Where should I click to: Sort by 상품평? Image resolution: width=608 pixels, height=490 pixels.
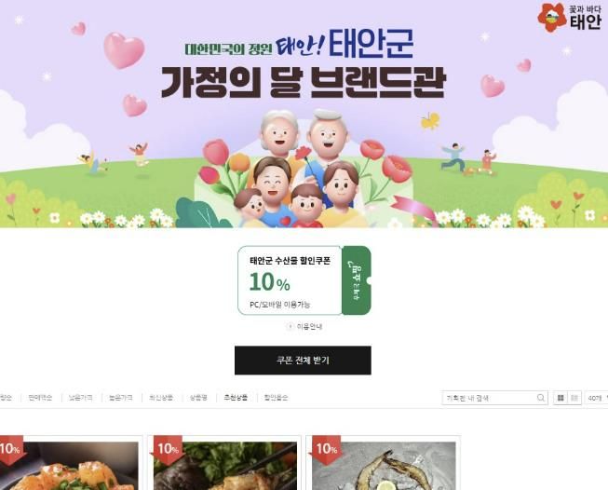[x=198, y=398]
